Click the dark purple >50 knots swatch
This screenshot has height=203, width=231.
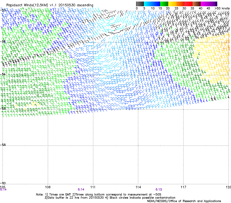216,4
